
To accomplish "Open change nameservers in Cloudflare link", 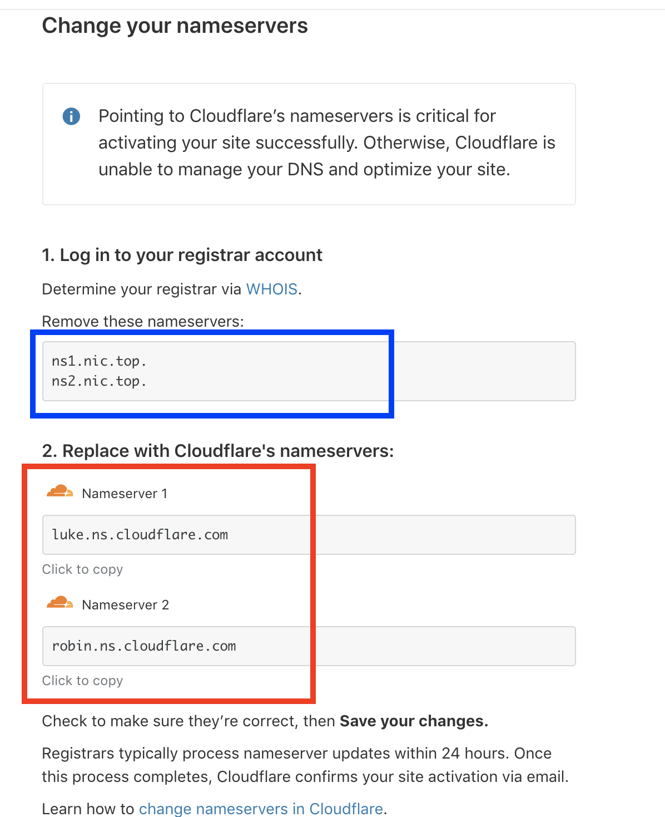I will click(x=261, y=808).
